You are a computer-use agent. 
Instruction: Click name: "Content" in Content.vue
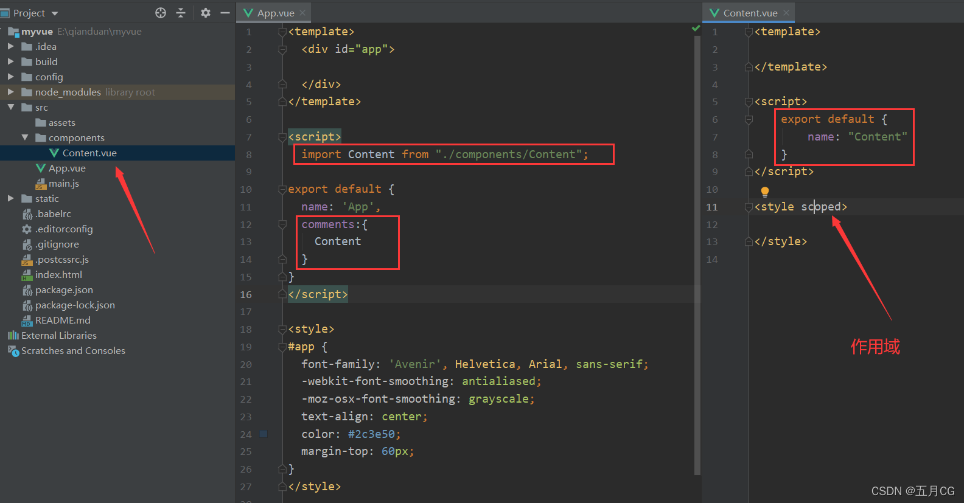(857, 137)
